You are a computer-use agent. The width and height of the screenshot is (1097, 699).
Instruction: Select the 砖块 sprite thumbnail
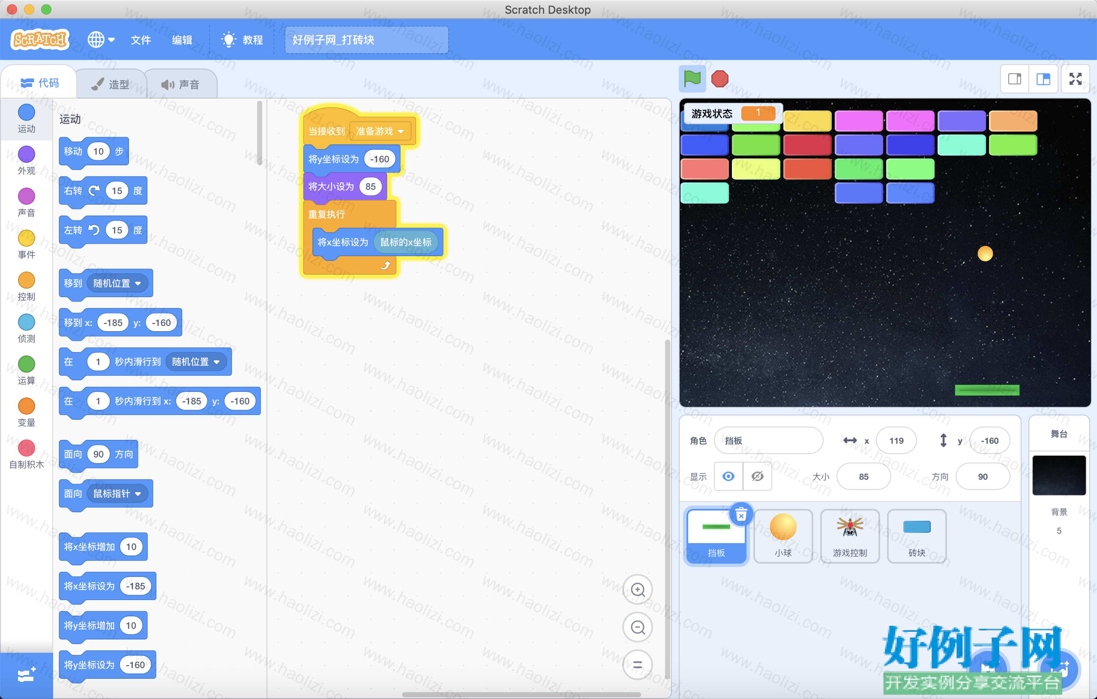[x=917, y=536]
